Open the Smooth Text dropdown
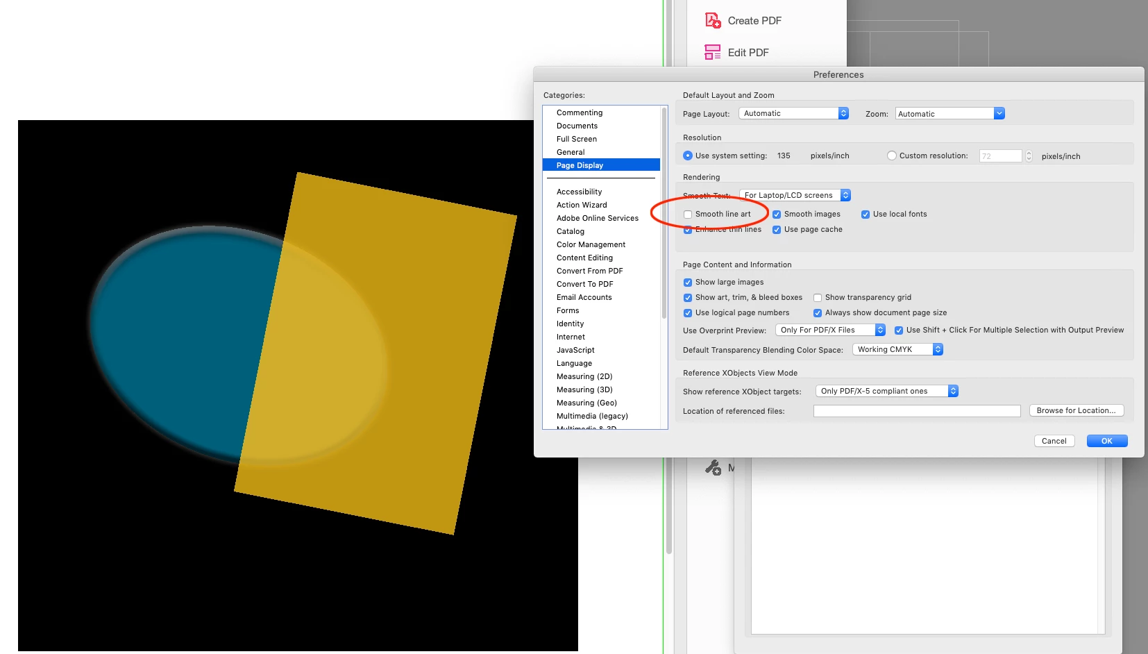This screenshot has width=1148, height=654. 795,195
